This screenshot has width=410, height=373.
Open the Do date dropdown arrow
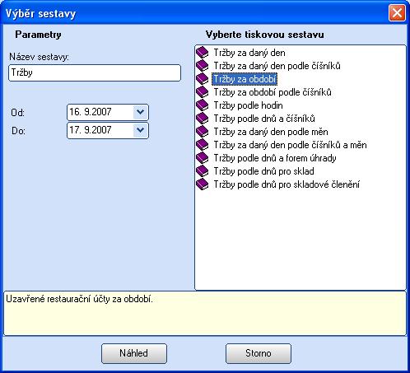coord(140,130)
